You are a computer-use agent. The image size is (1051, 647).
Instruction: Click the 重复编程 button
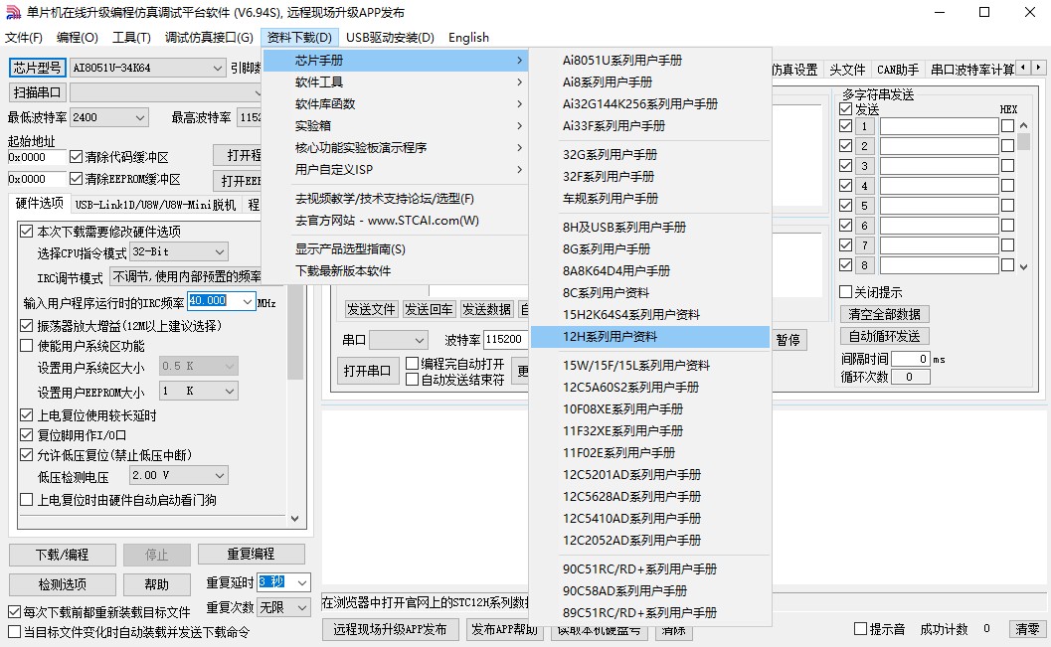(x=251, y=554)
